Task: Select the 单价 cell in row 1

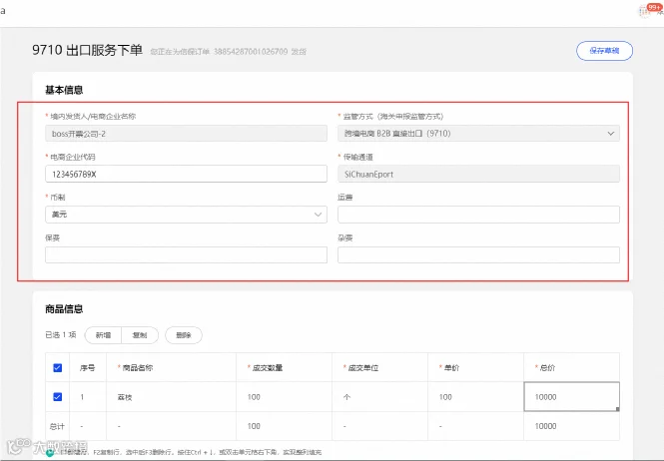Action: (x=475, y=397)
